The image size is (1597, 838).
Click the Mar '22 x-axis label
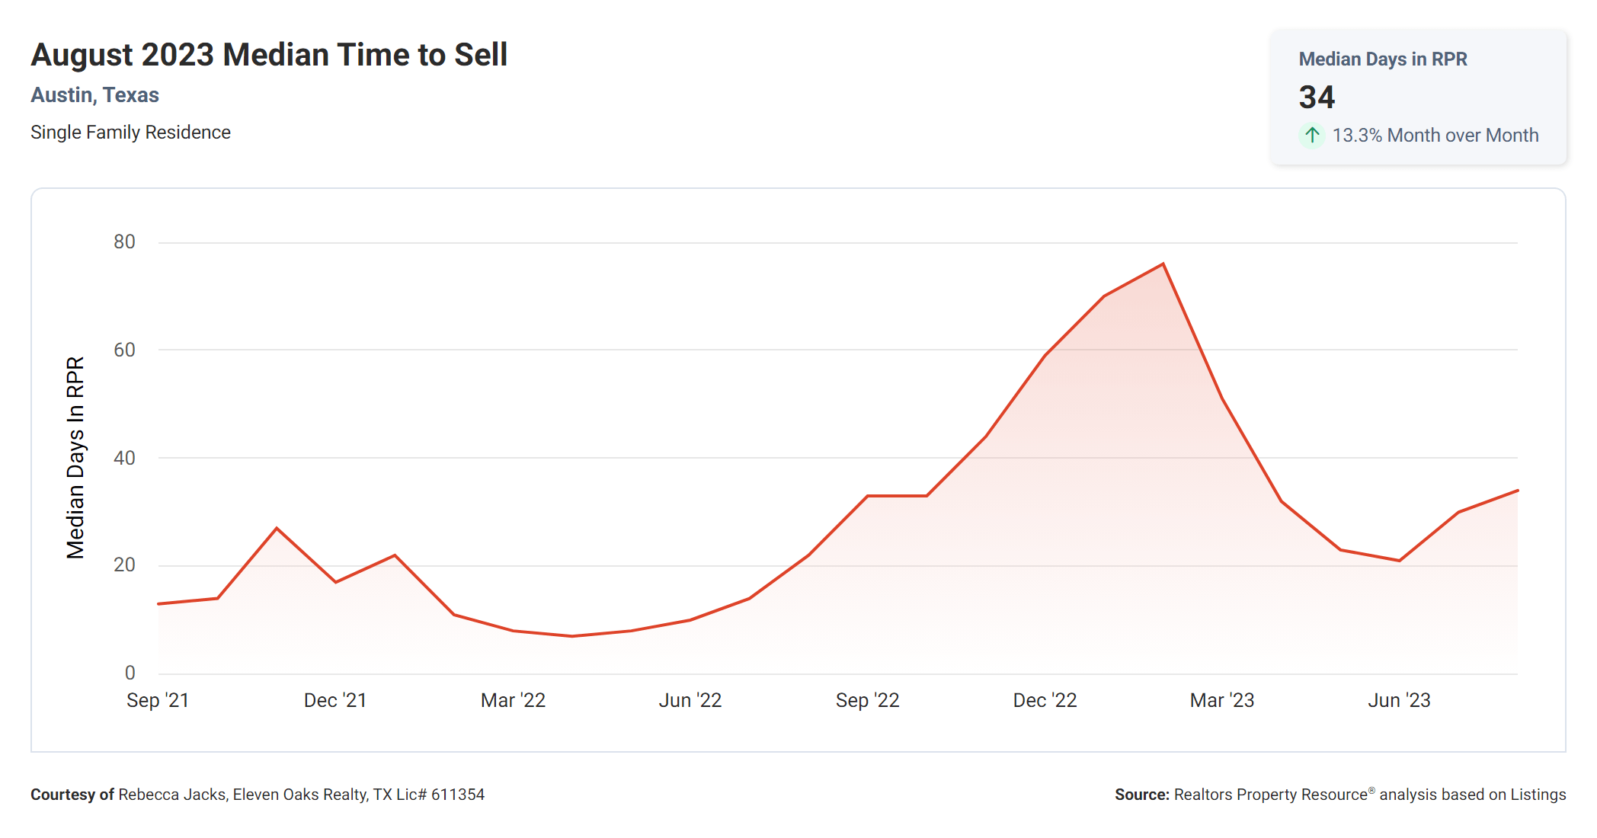pos(513,700)
